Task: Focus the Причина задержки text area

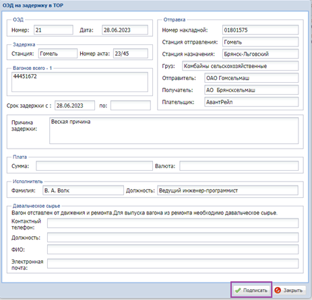Action: tap(174, 130)
